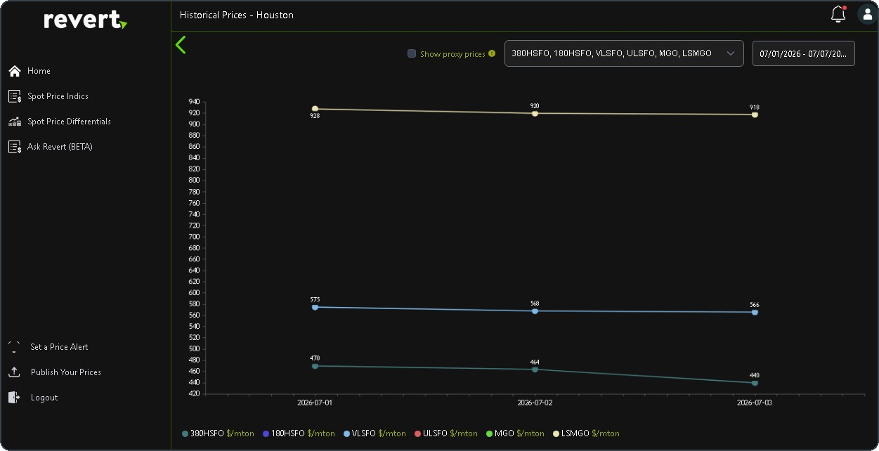Click VLSFO data point 575

(x=315, y=307)
